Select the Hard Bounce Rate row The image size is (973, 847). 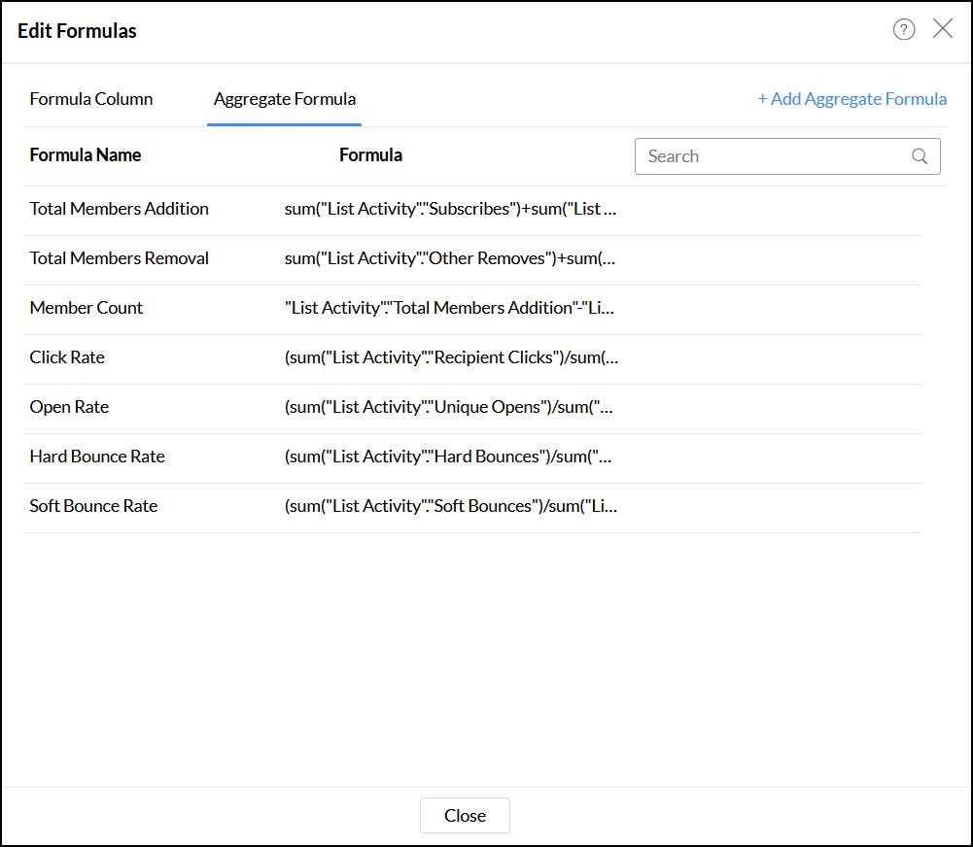(x=97, y=457)
